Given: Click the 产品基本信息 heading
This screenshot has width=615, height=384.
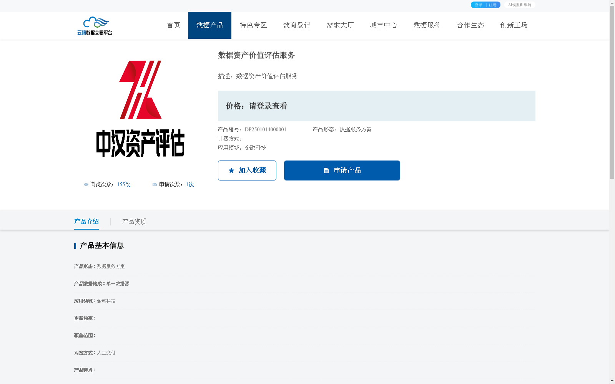Looking at the screenshot, I should point(102,246).
